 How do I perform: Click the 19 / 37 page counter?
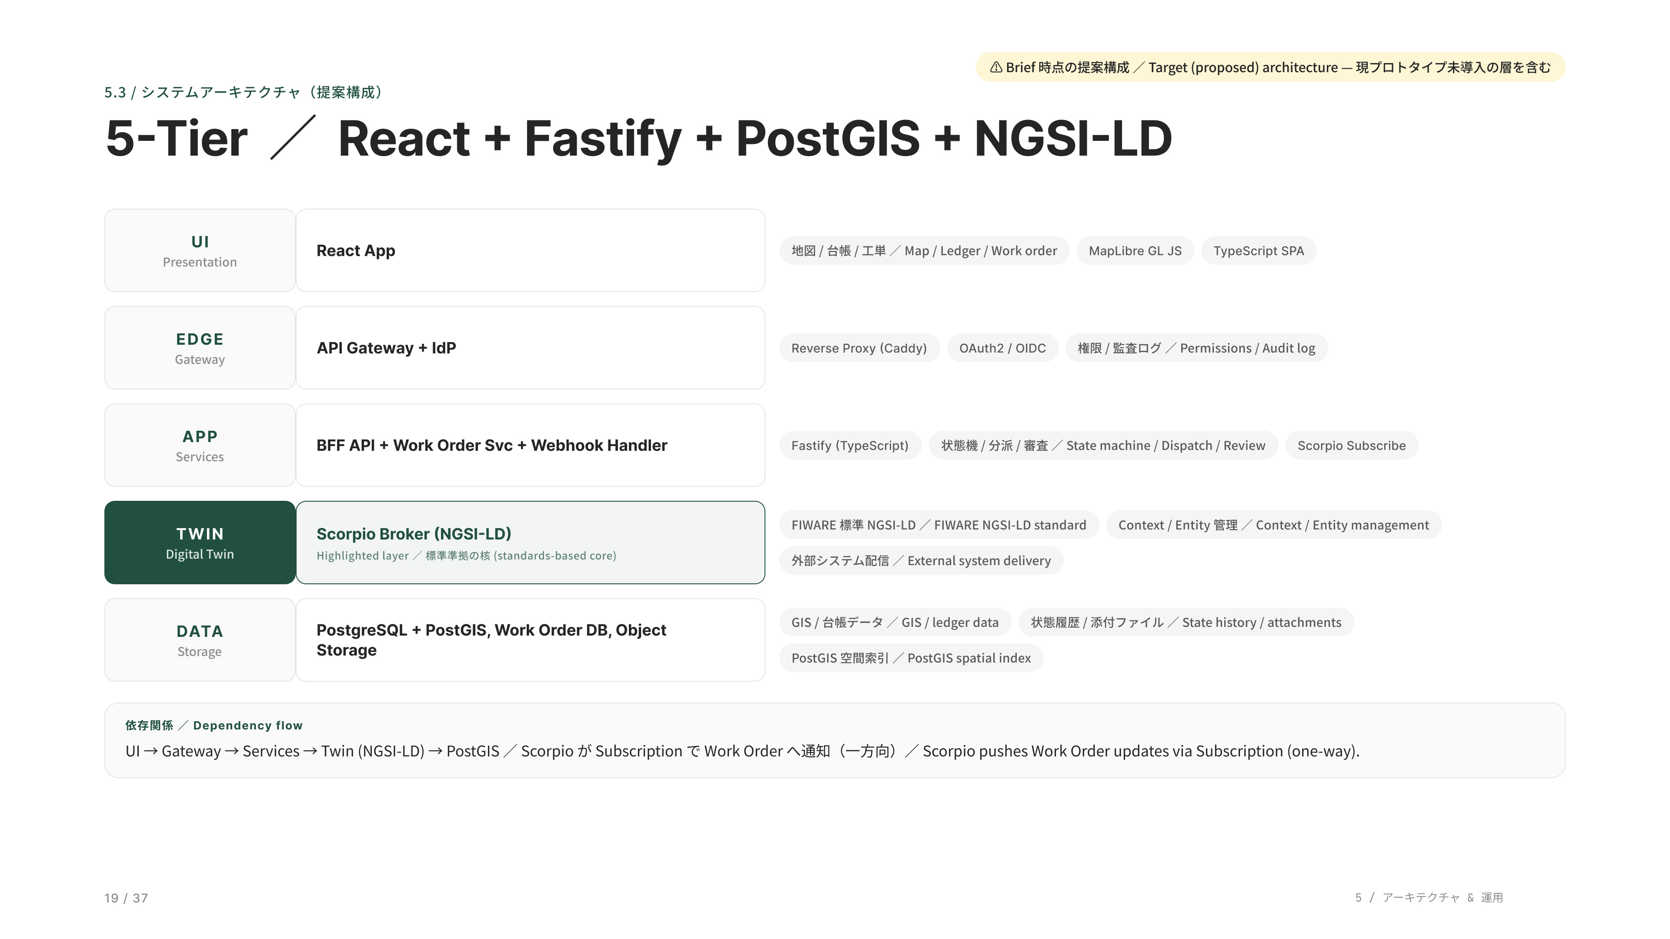(126, 898)
